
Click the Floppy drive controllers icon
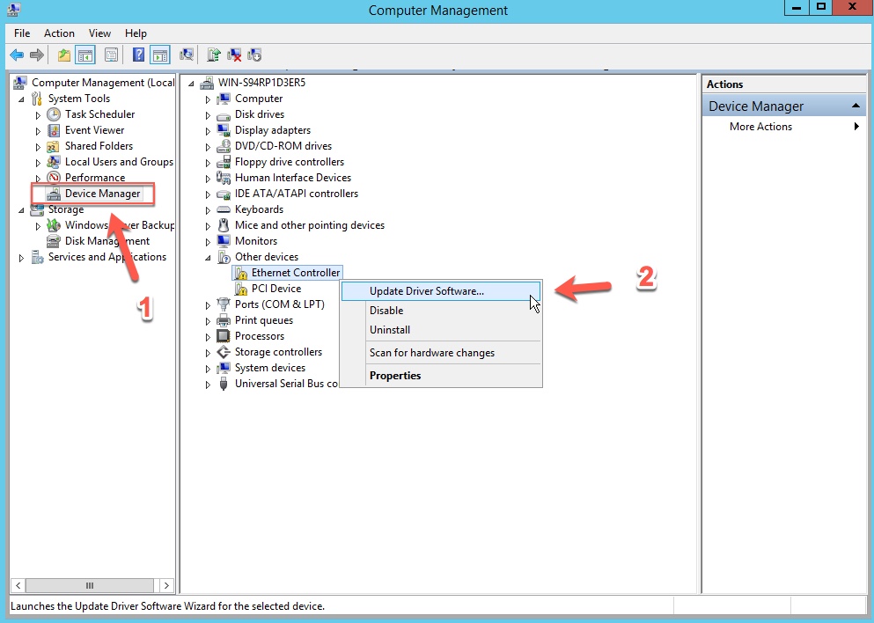(x=224, y=162)
